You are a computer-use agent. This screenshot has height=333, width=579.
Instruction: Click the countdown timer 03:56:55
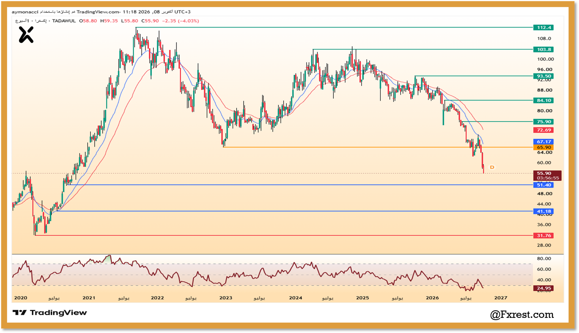pyautogui.click(x=548, y=178)
